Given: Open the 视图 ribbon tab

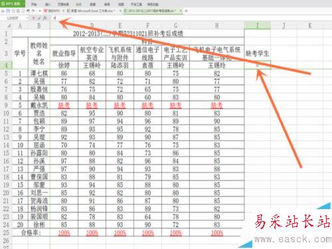Looking at the screenshot, I should pyautogui.click(x=121, y=4).
